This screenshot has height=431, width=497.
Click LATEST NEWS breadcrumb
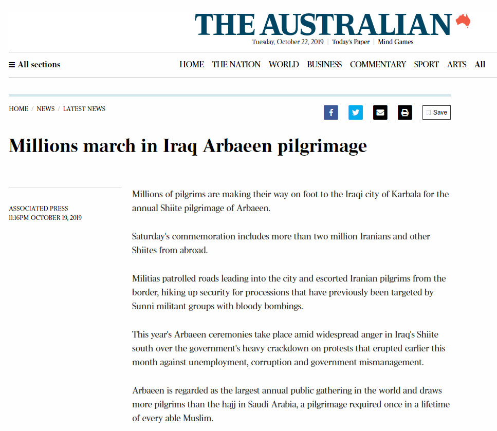pyautogui.click(x=84, y=109)
